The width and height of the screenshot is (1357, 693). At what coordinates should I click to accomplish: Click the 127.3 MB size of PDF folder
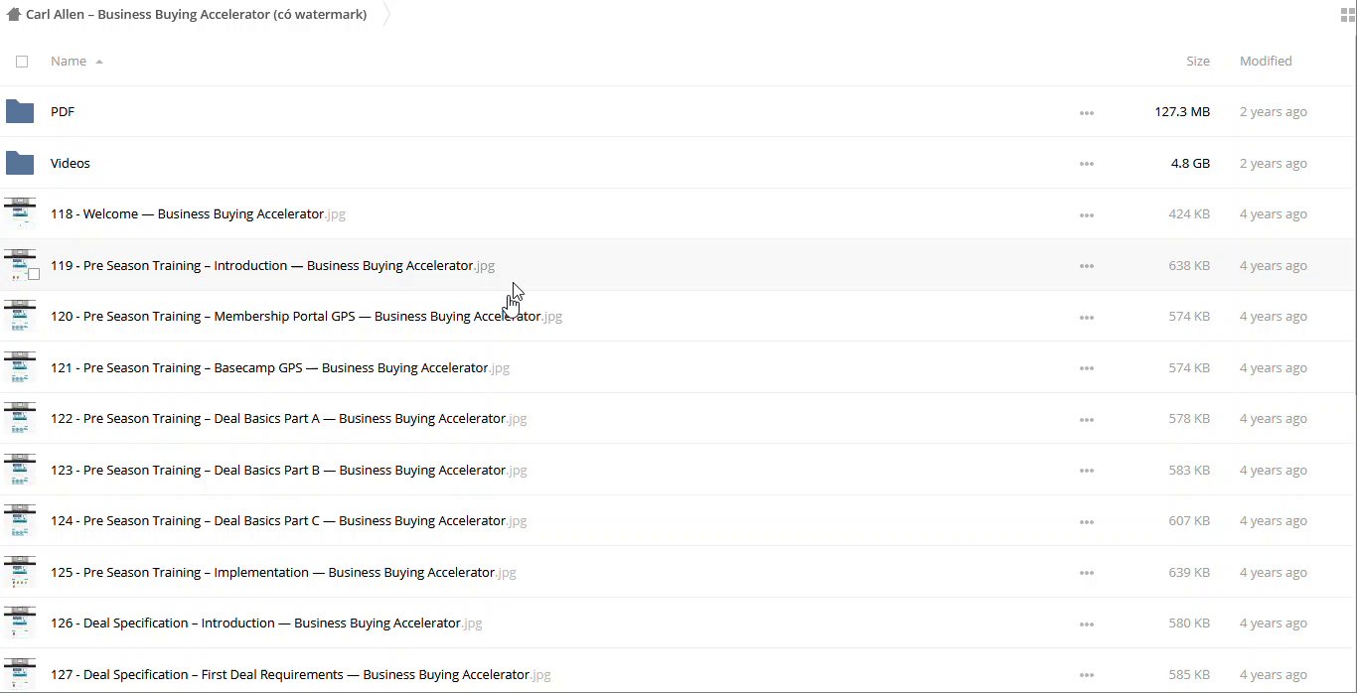coord(1182,112)
